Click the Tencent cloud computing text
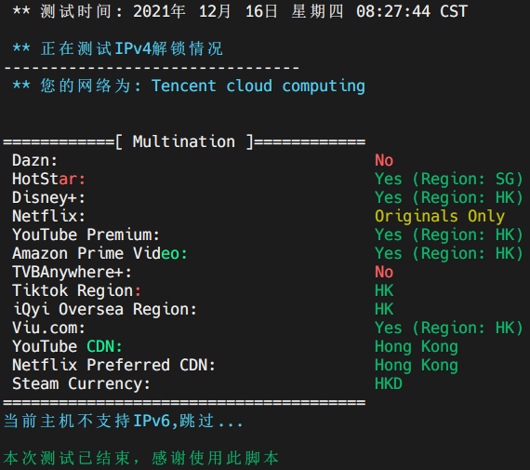This screenshot has width=530, height=470. pyautogui.click(x=258, y=87)
